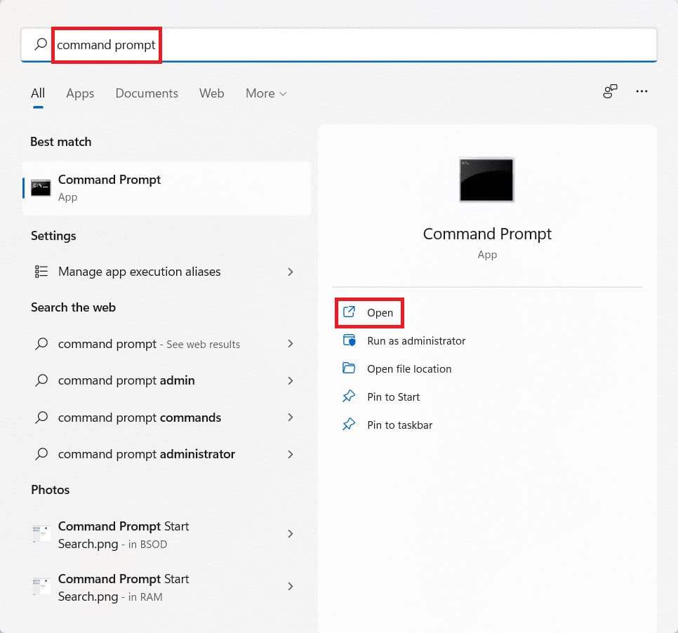Open the three-dot options menu
The image size is (678, 633).
pyautogui.click(x=642, y=91)
